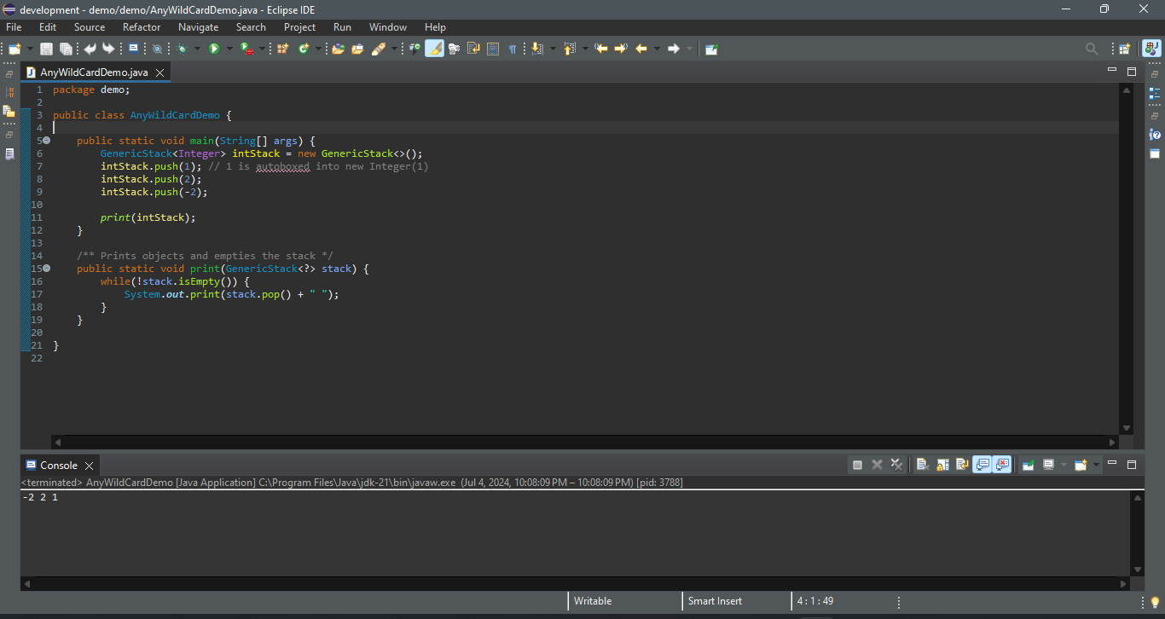
Task: Click the Clear Console icon
Action: point(923,465)
